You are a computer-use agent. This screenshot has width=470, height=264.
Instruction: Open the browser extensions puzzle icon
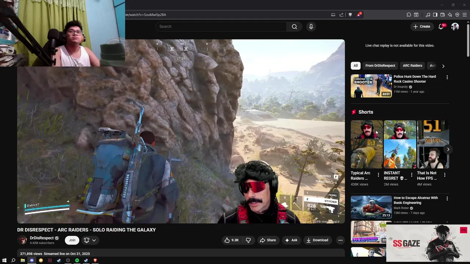(x=409, y=15)
